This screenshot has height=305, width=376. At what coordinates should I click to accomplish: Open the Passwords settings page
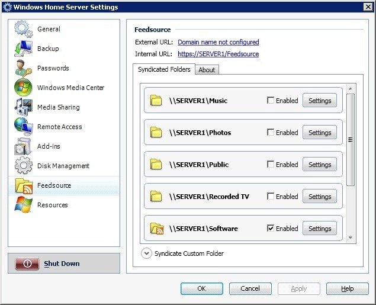click(64, 68)
